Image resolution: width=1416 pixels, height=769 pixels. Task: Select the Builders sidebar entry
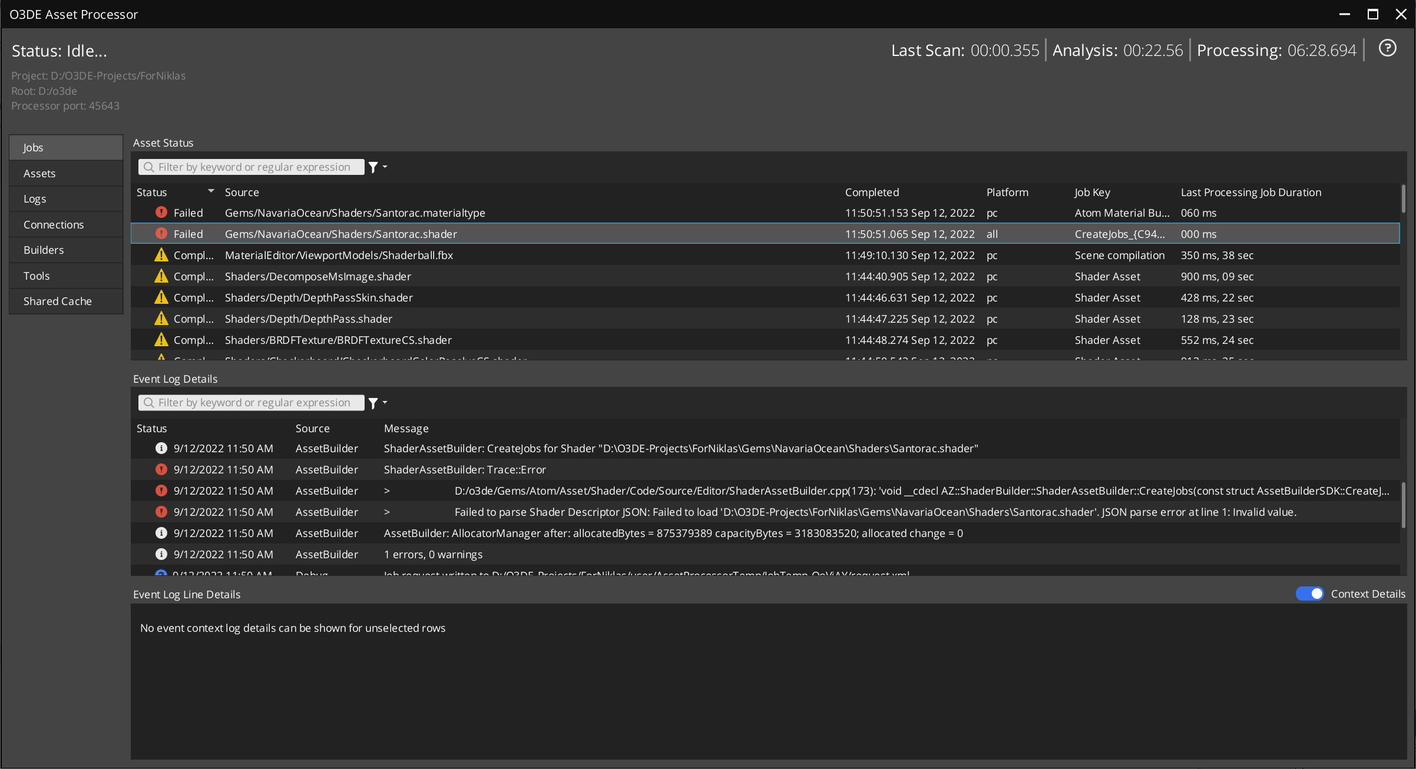(x=65, y=250)
